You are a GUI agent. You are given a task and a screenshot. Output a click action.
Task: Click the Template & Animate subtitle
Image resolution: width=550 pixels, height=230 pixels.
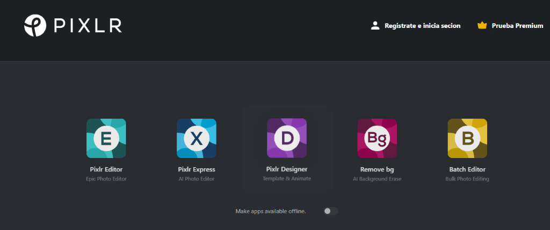(287, 179)
